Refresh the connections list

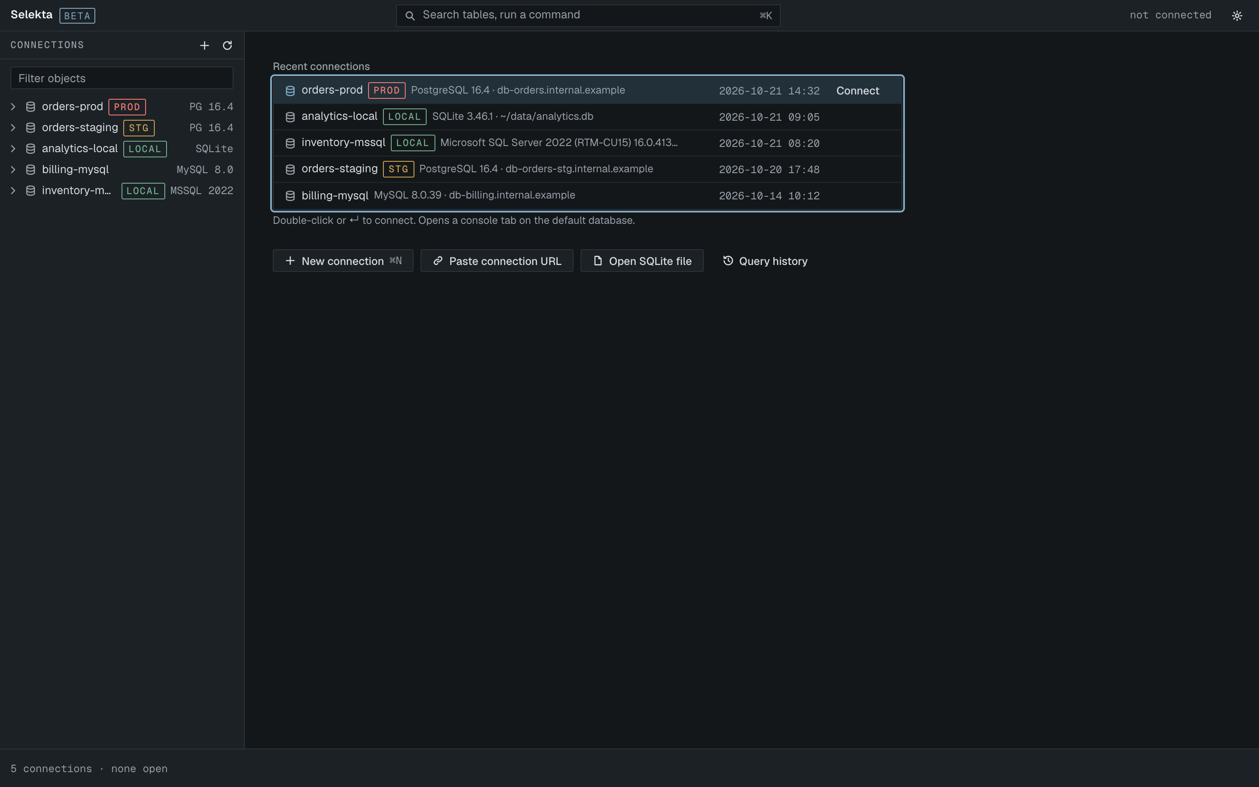click(227, 45)
